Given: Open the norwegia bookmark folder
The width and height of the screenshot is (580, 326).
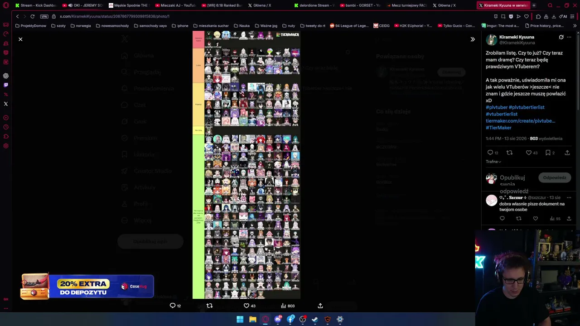Looking at the screenshot, I should click(x=80, y=26).
